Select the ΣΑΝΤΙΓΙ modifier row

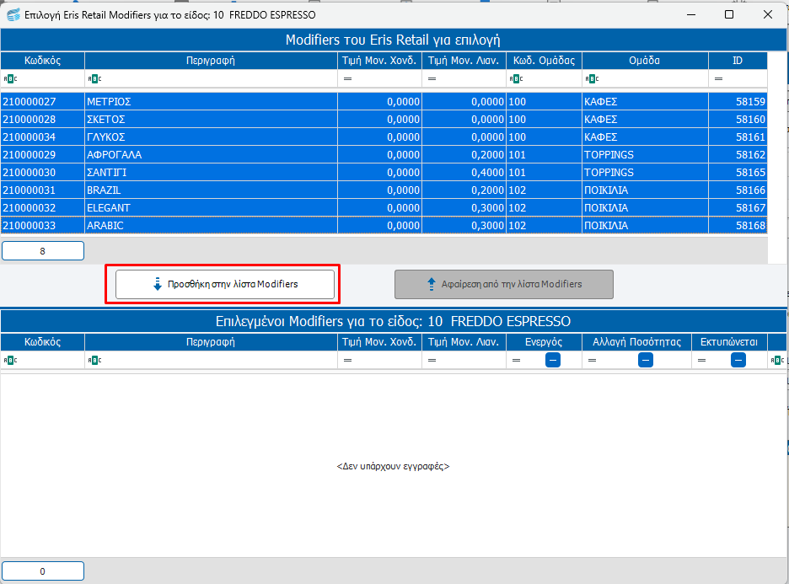click(x=384, y=173)
